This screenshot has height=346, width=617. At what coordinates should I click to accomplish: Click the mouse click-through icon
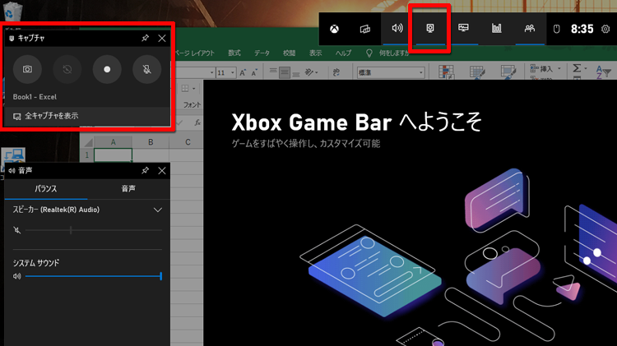pos(556,29)
